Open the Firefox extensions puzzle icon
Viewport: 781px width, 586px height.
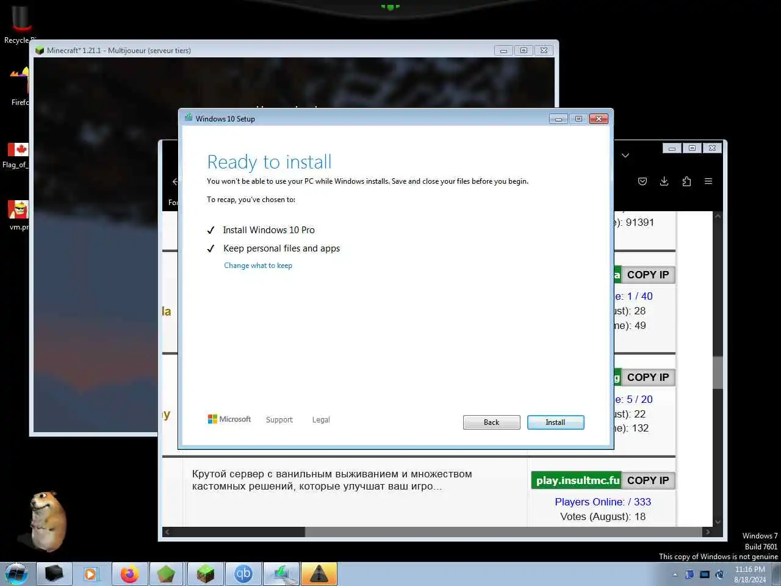pyautogui.click(x=686, y=181)
